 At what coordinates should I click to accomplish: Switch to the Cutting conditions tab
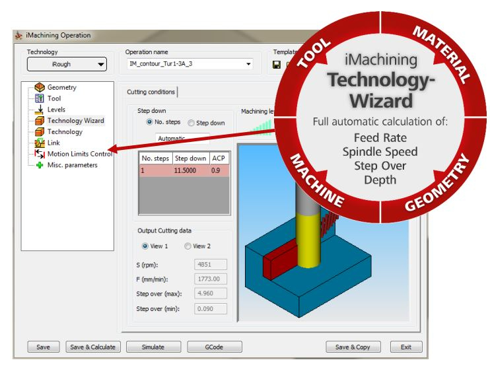(x=151, y=92)
